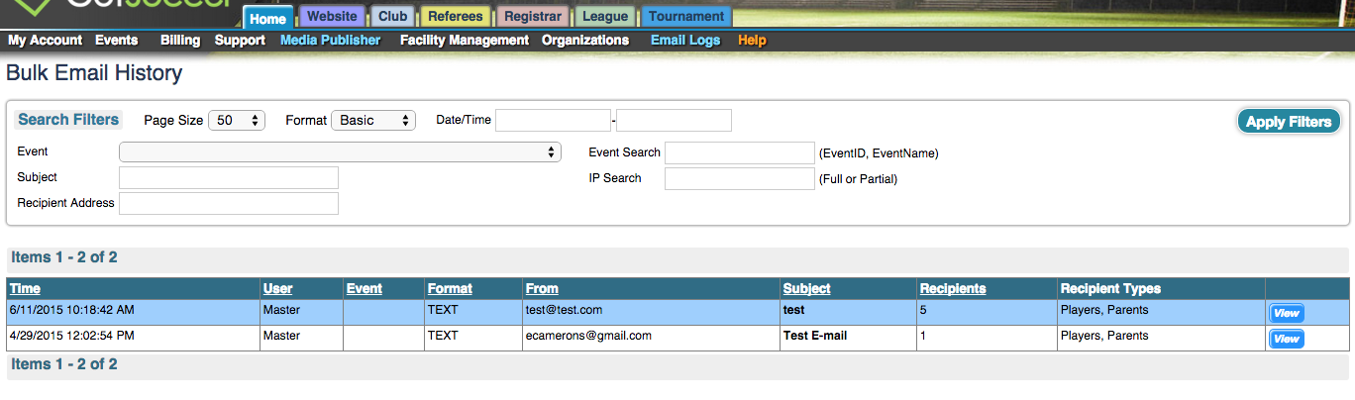1355x400 pixels.
Task: Sort by the Format column header
Action: (450, 289)
